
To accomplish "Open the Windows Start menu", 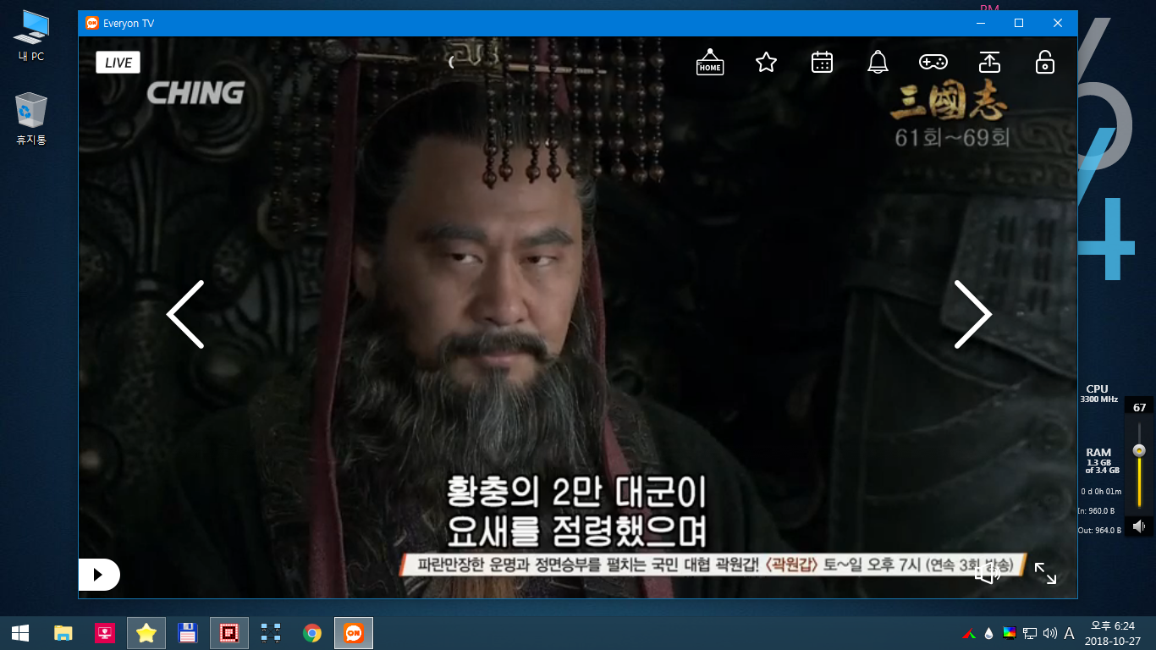I will pos(20,633).
